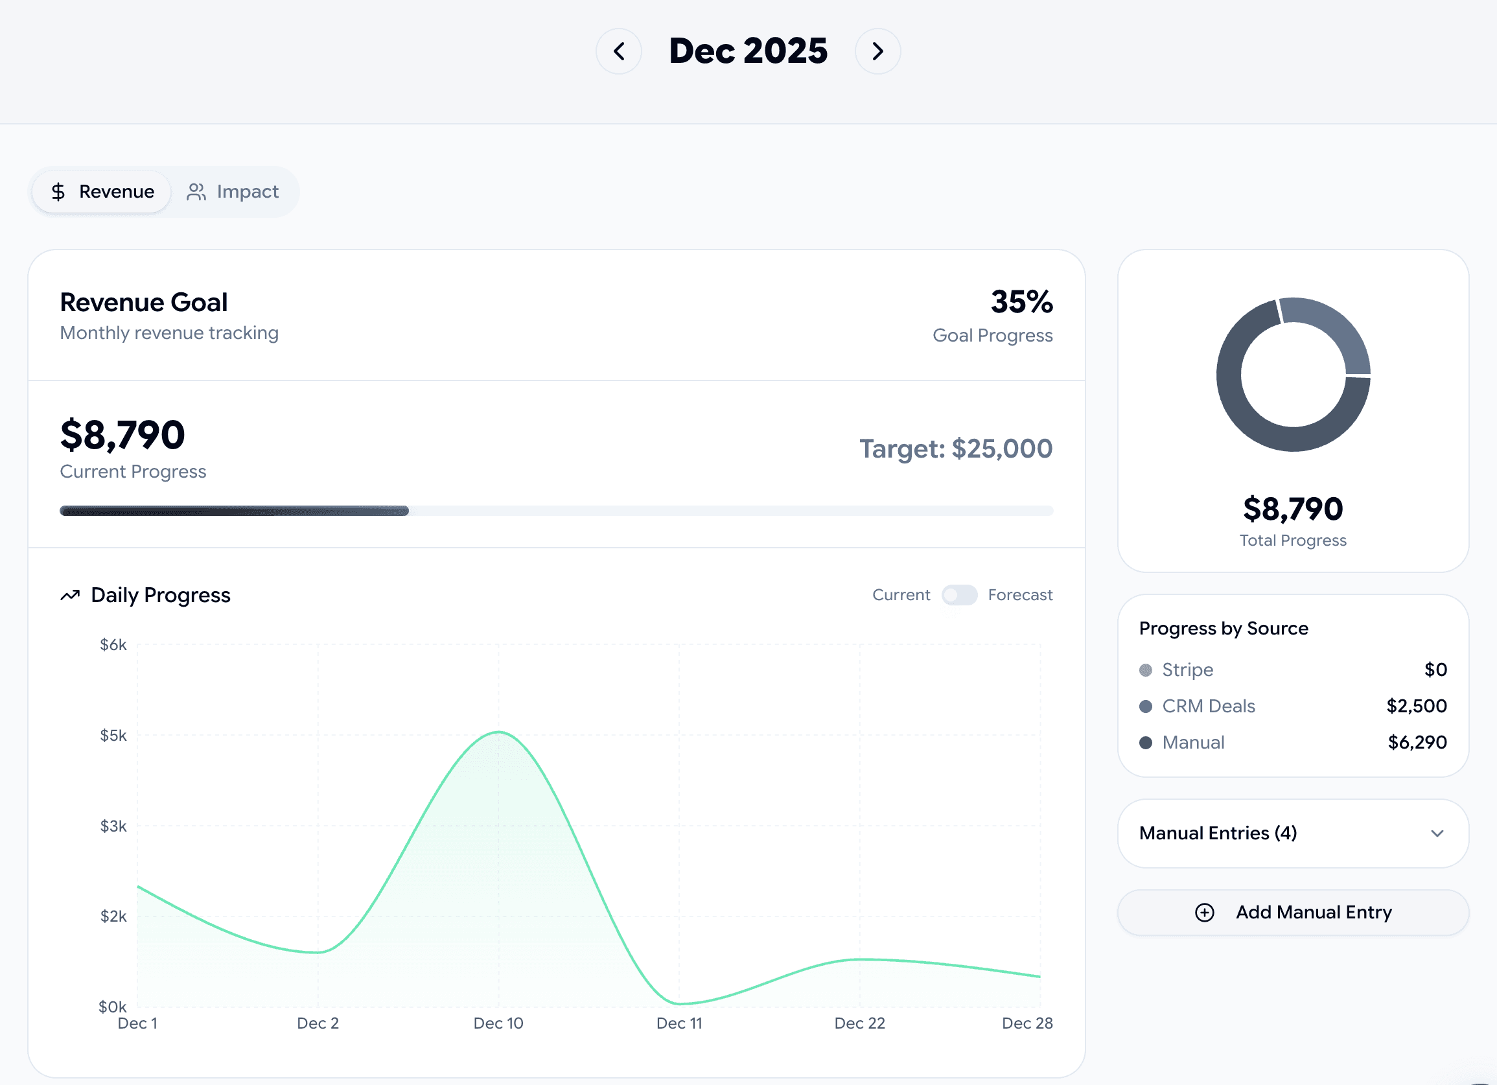The height and width of the screenshot is (1085, 1497).
Task: Click the Revenue Goal progress bar
Action: (x=557, y=510)
